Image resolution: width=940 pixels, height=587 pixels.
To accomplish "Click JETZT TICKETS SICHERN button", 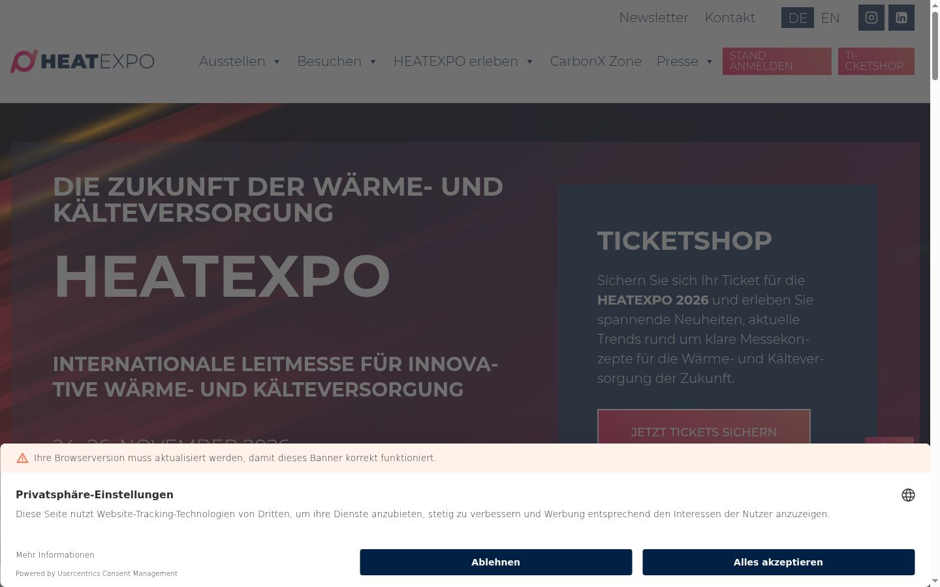I will [704, 428].
